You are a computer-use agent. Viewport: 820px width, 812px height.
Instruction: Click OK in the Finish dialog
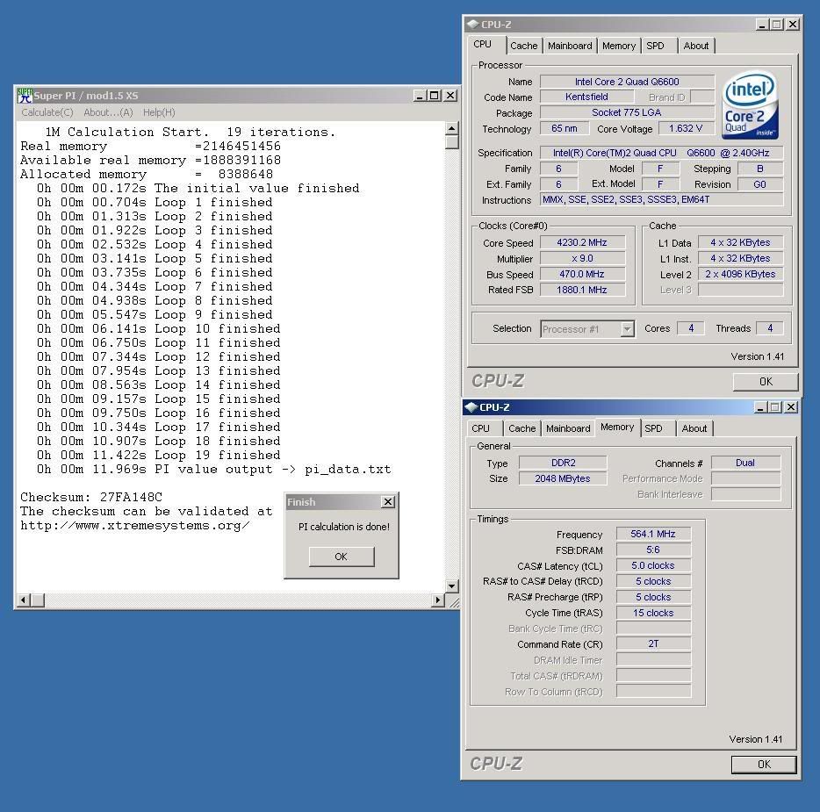tap(341, 557)
